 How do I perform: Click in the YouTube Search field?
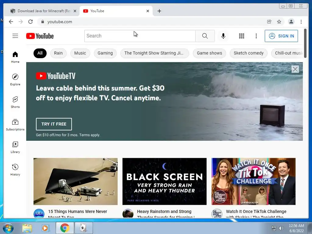tap(140, 36)
